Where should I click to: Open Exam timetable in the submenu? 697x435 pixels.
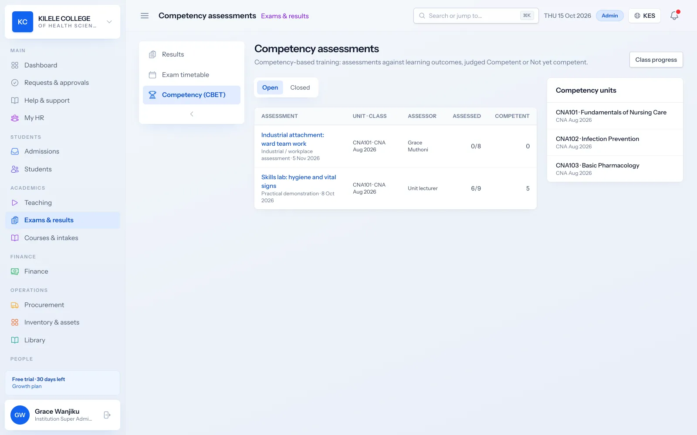[192, 75]
